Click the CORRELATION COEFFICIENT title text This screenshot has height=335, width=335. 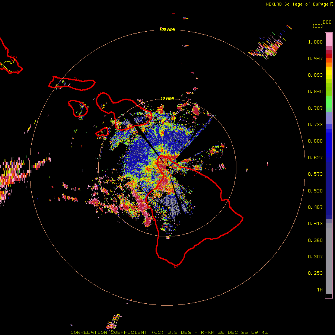pos(109,332)
